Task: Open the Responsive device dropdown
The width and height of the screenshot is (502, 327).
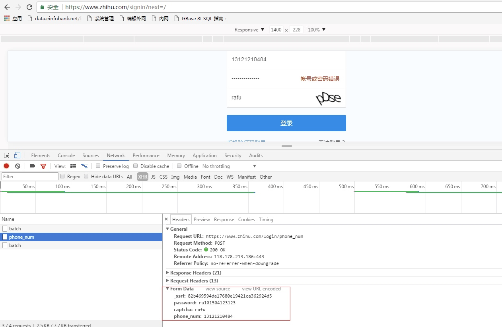Action: 249,30
